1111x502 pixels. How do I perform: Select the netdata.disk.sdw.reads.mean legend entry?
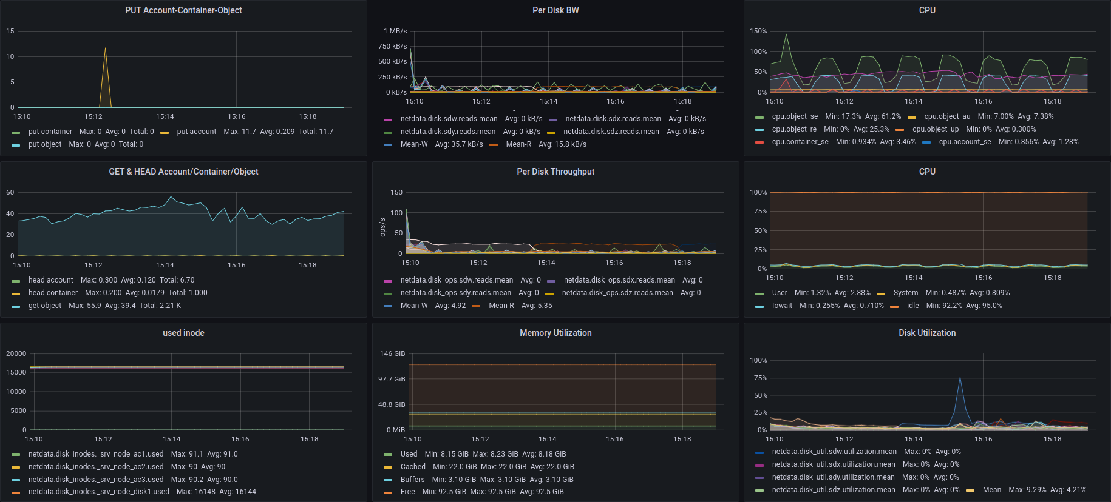(449, 119)
